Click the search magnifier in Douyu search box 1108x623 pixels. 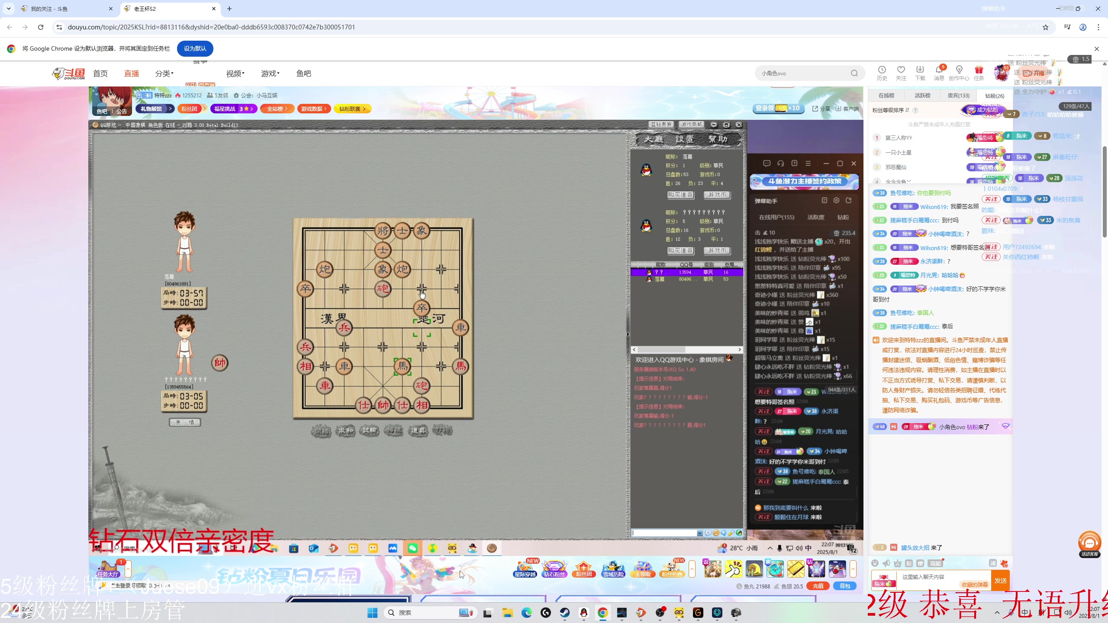coord(854,73)
